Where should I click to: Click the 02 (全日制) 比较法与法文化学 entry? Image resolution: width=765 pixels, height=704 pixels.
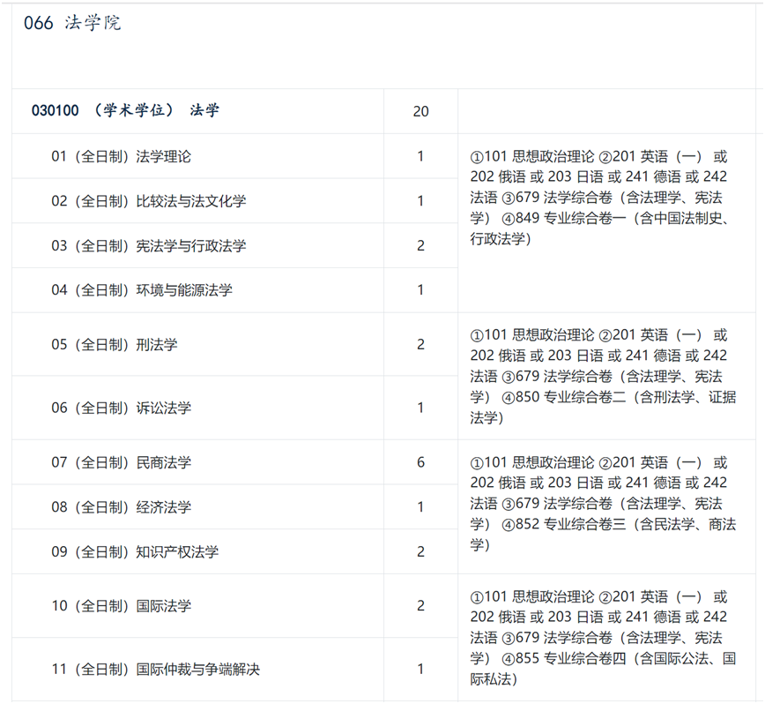[x=148, y=201]
